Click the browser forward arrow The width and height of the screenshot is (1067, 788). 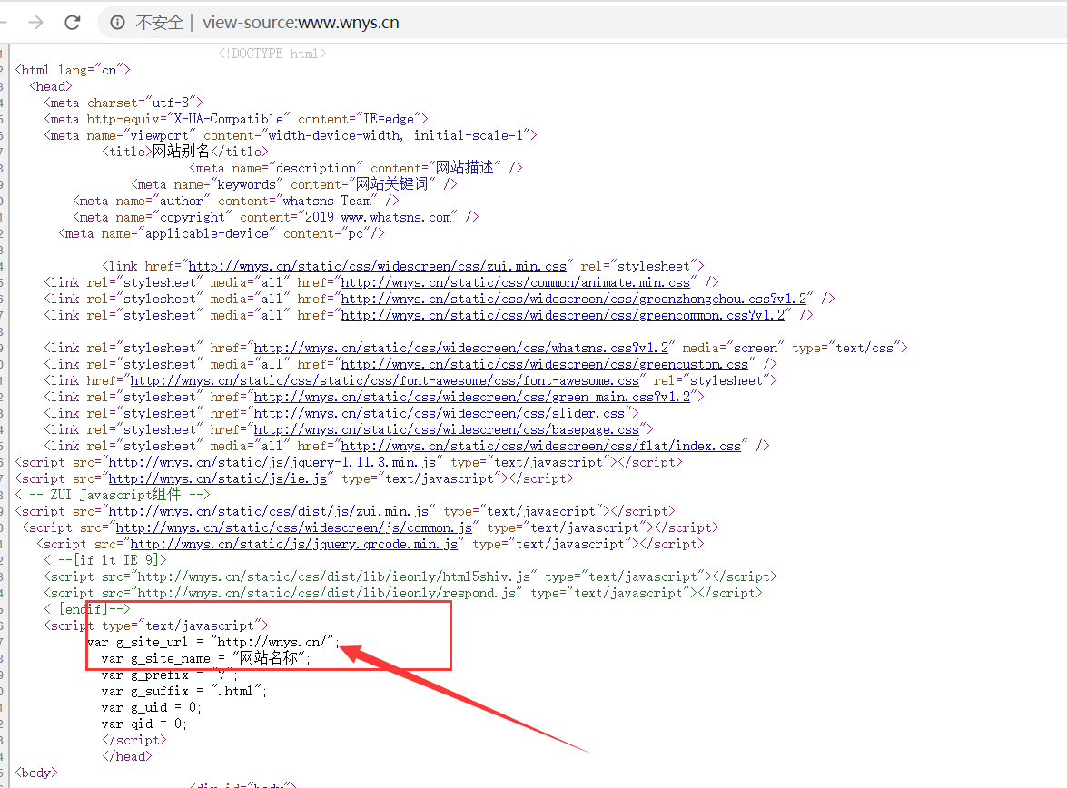[x=35, y=23]
